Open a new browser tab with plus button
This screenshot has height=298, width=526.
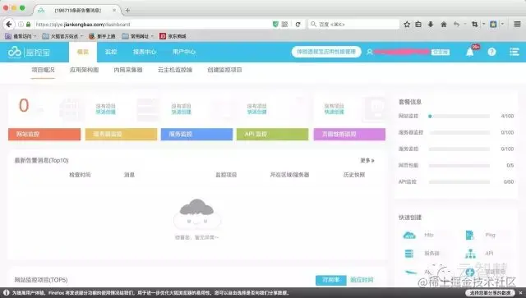pos(127,10)
